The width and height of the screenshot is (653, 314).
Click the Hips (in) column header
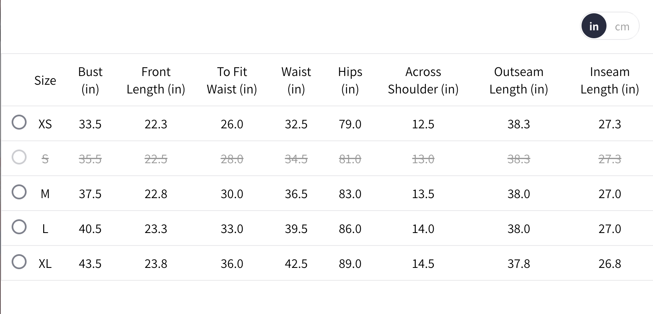pos(350,81)
